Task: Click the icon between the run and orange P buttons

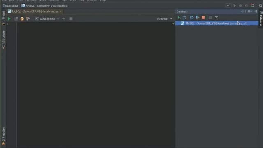Action: (16, 19)
